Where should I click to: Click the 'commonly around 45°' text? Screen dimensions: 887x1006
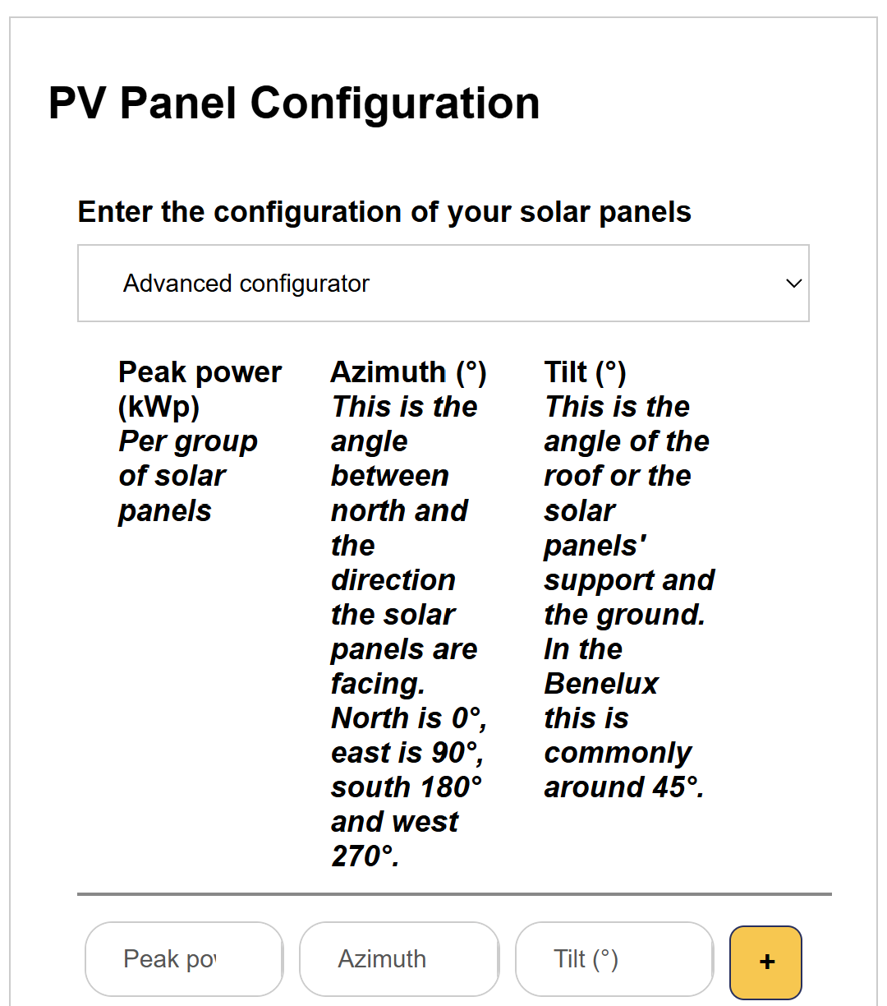coord(623,770)
